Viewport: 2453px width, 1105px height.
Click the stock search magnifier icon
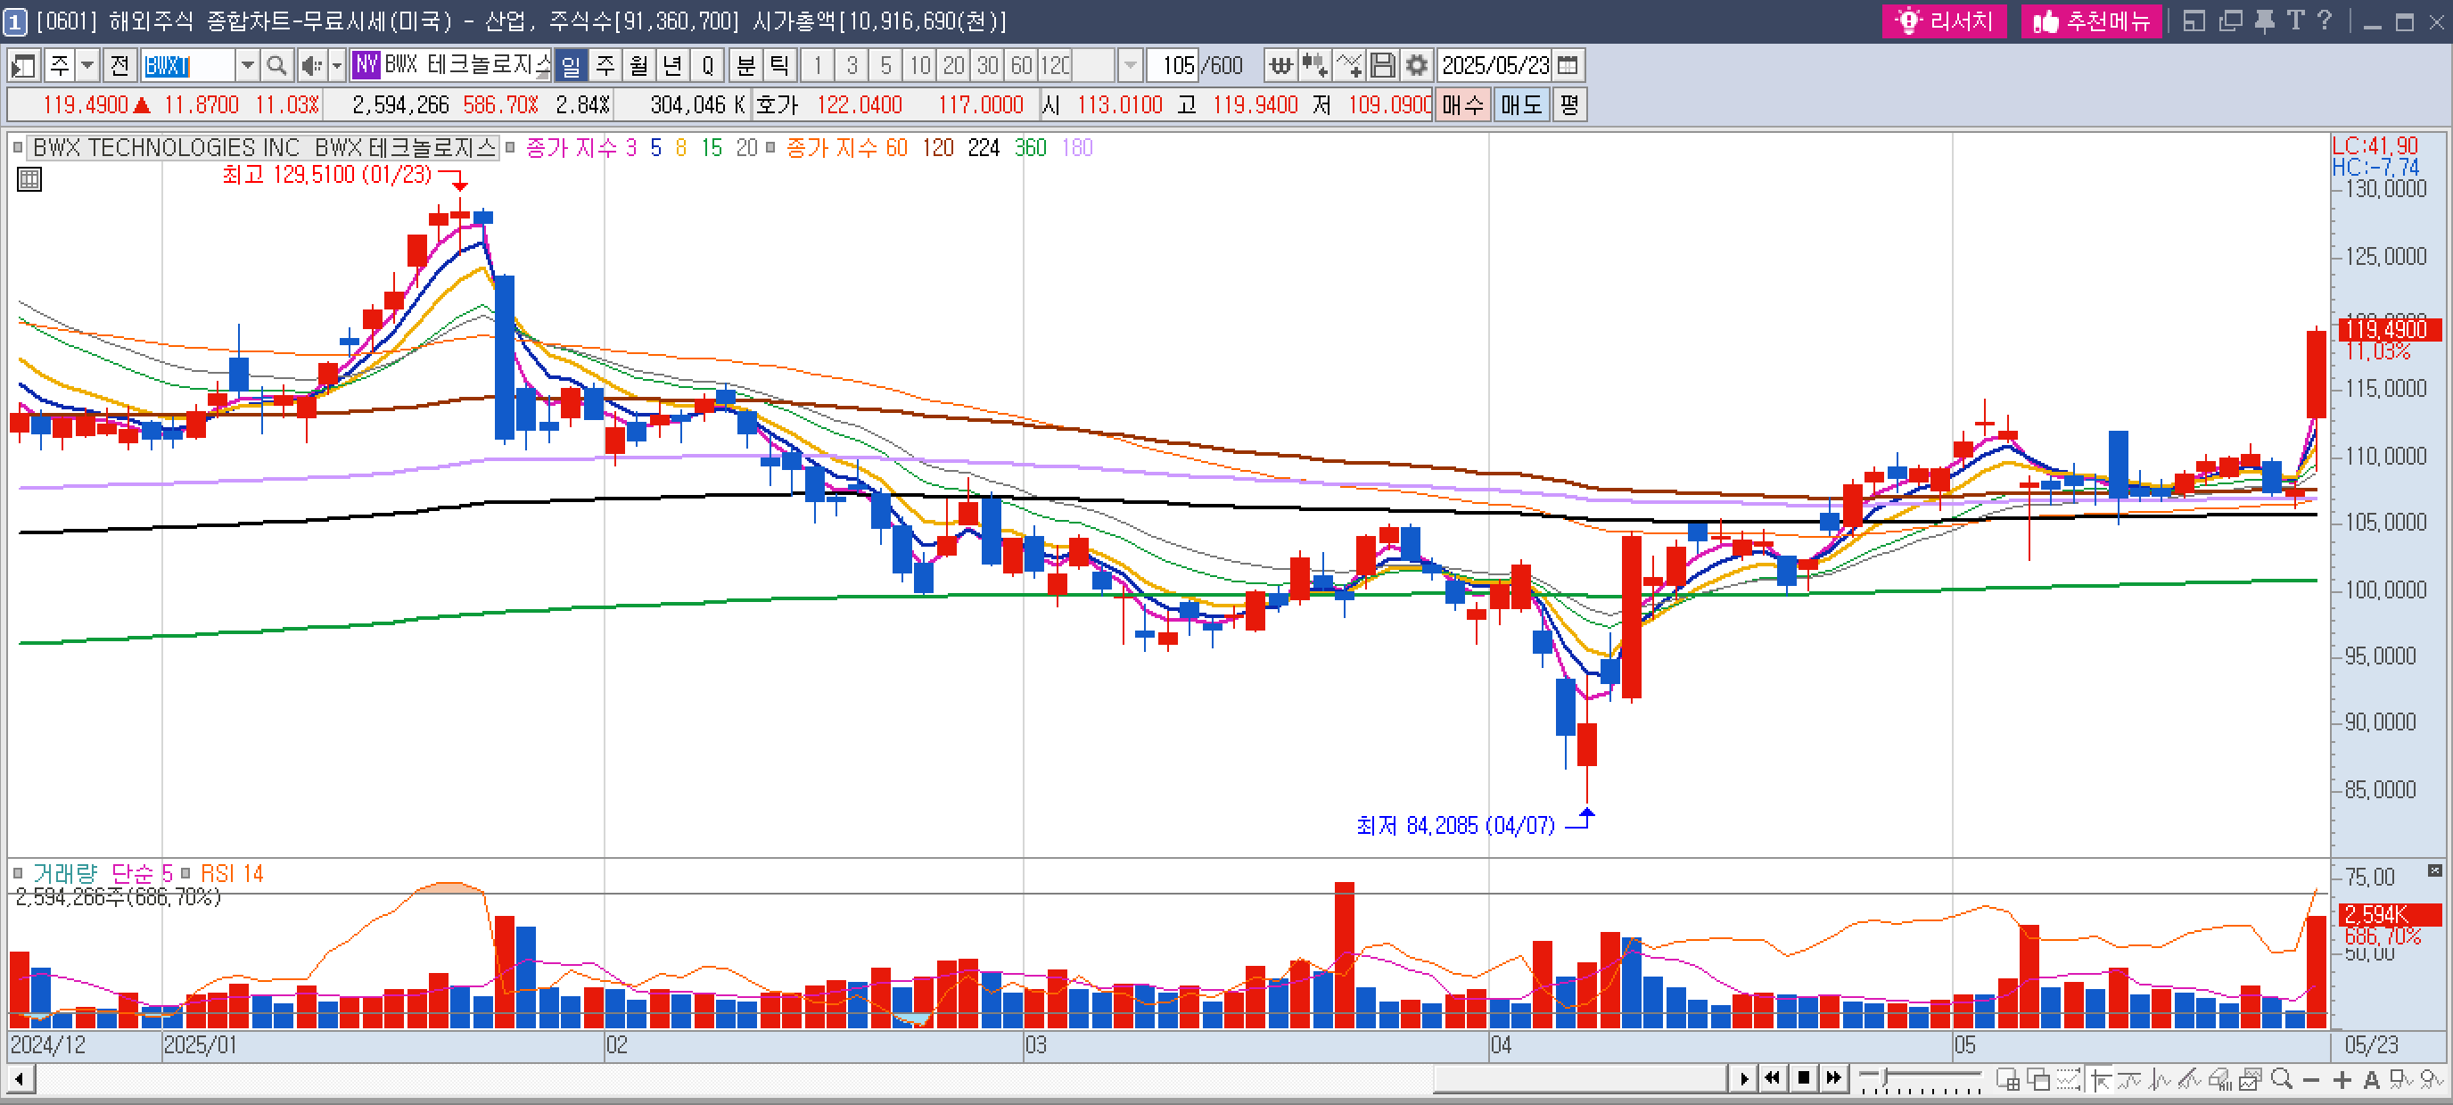(x=276, y=66)
